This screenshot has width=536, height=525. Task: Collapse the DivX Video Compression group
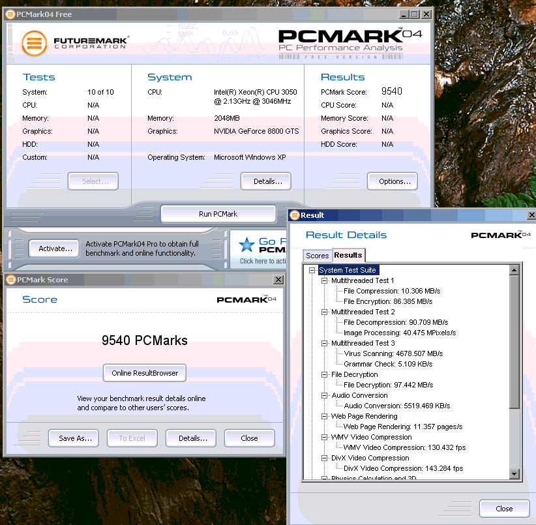[324, 458]
